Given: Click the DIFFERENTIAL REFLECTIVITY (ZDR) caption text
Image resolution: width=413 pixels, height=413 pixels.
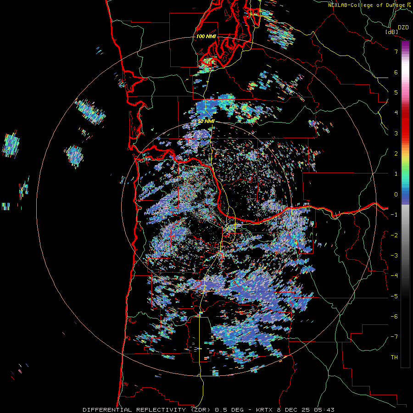Looking at the screenshot, I should pyautogui.click(x=147, y=410).
